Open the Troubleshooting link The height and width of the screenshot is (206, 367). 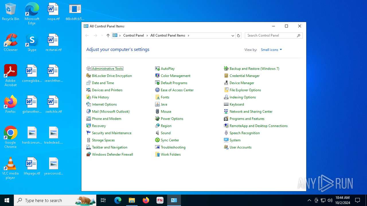(173, 147)
